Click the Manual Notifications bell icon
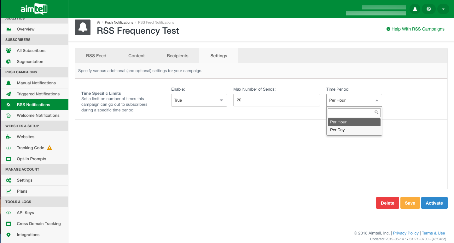Screen dimensions: 454x243 9,83
